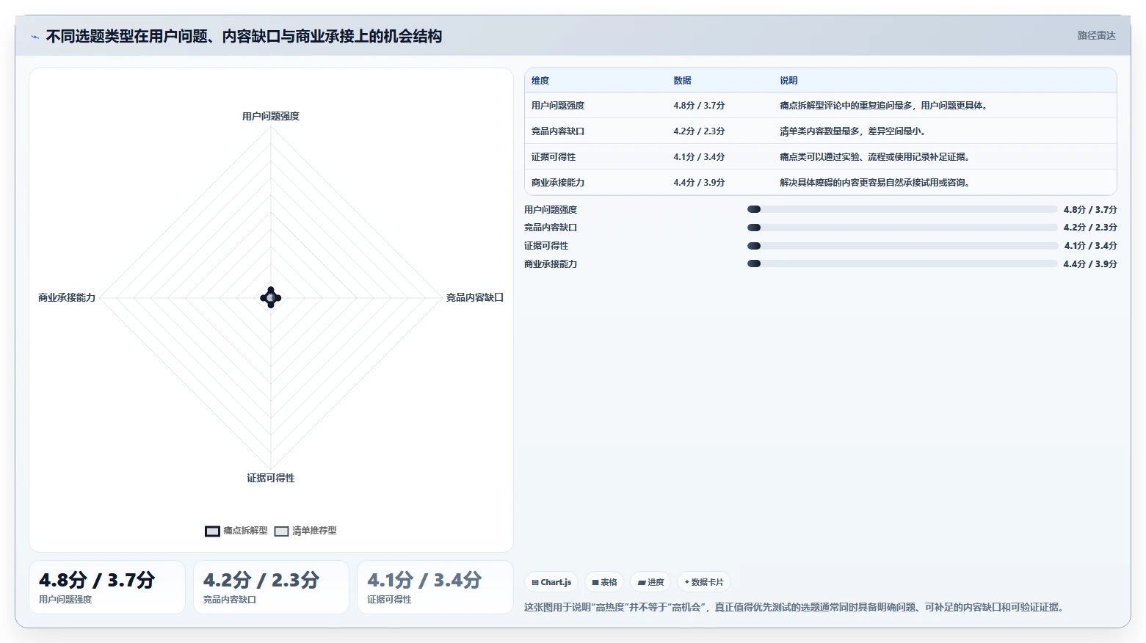
Task: Open the 证据可得性 summary card
Action: (x=435, y=587)
